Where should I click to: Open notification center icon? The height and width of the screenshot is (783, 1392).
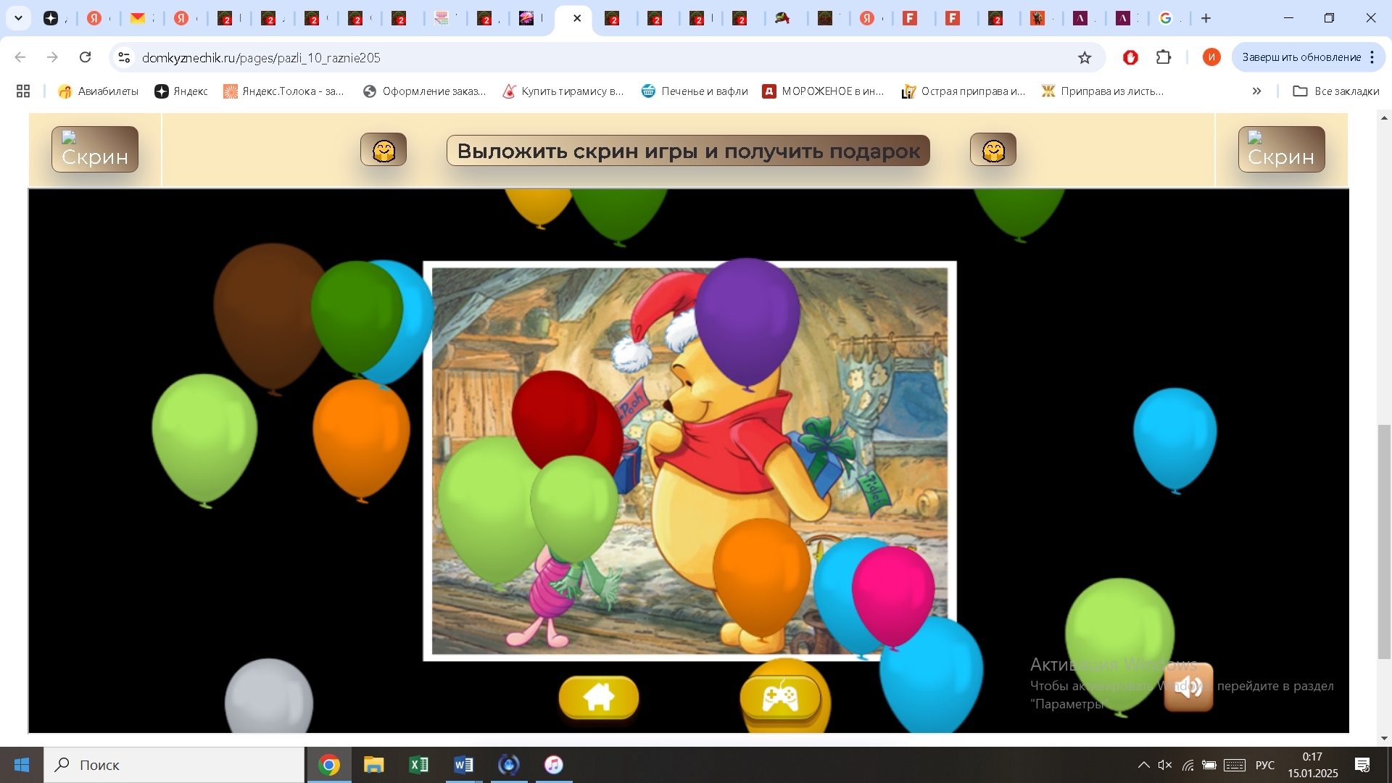1362,765
